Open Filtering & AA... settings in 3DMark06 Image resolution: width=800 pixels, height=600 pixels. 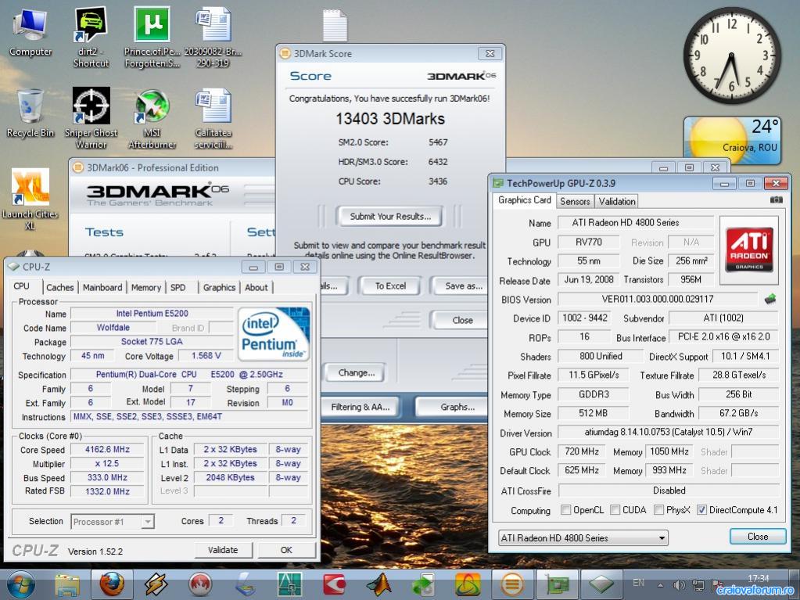click(360, 407)
